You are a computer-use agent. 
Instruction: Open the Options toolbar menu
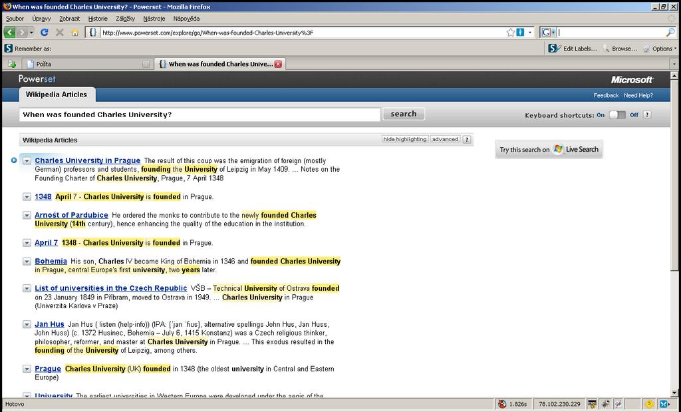coord(659,49)
